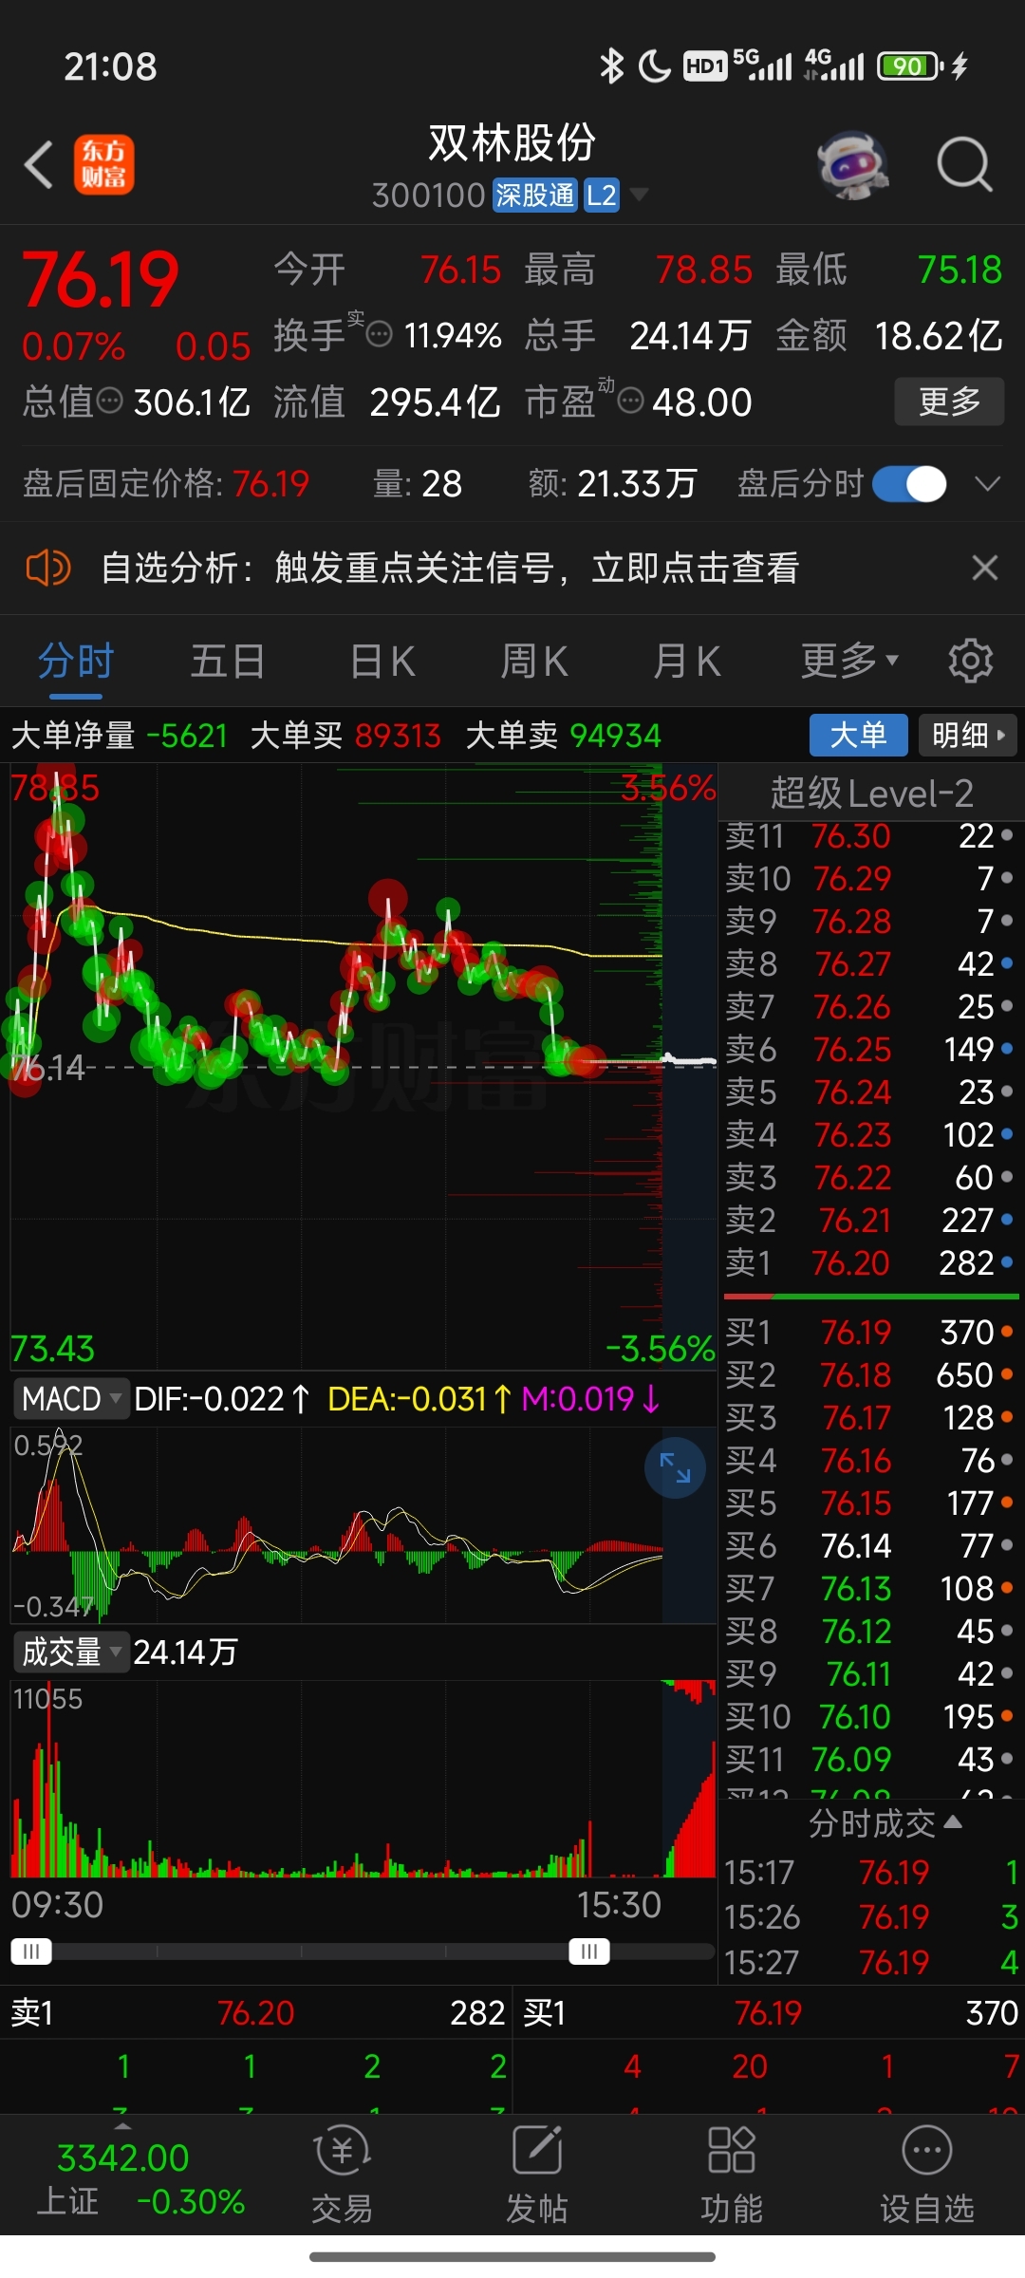Viewport: 1025px width, 2278px height.
Task: Tap the 更多 button in quote panel
Action: point(949,401)
